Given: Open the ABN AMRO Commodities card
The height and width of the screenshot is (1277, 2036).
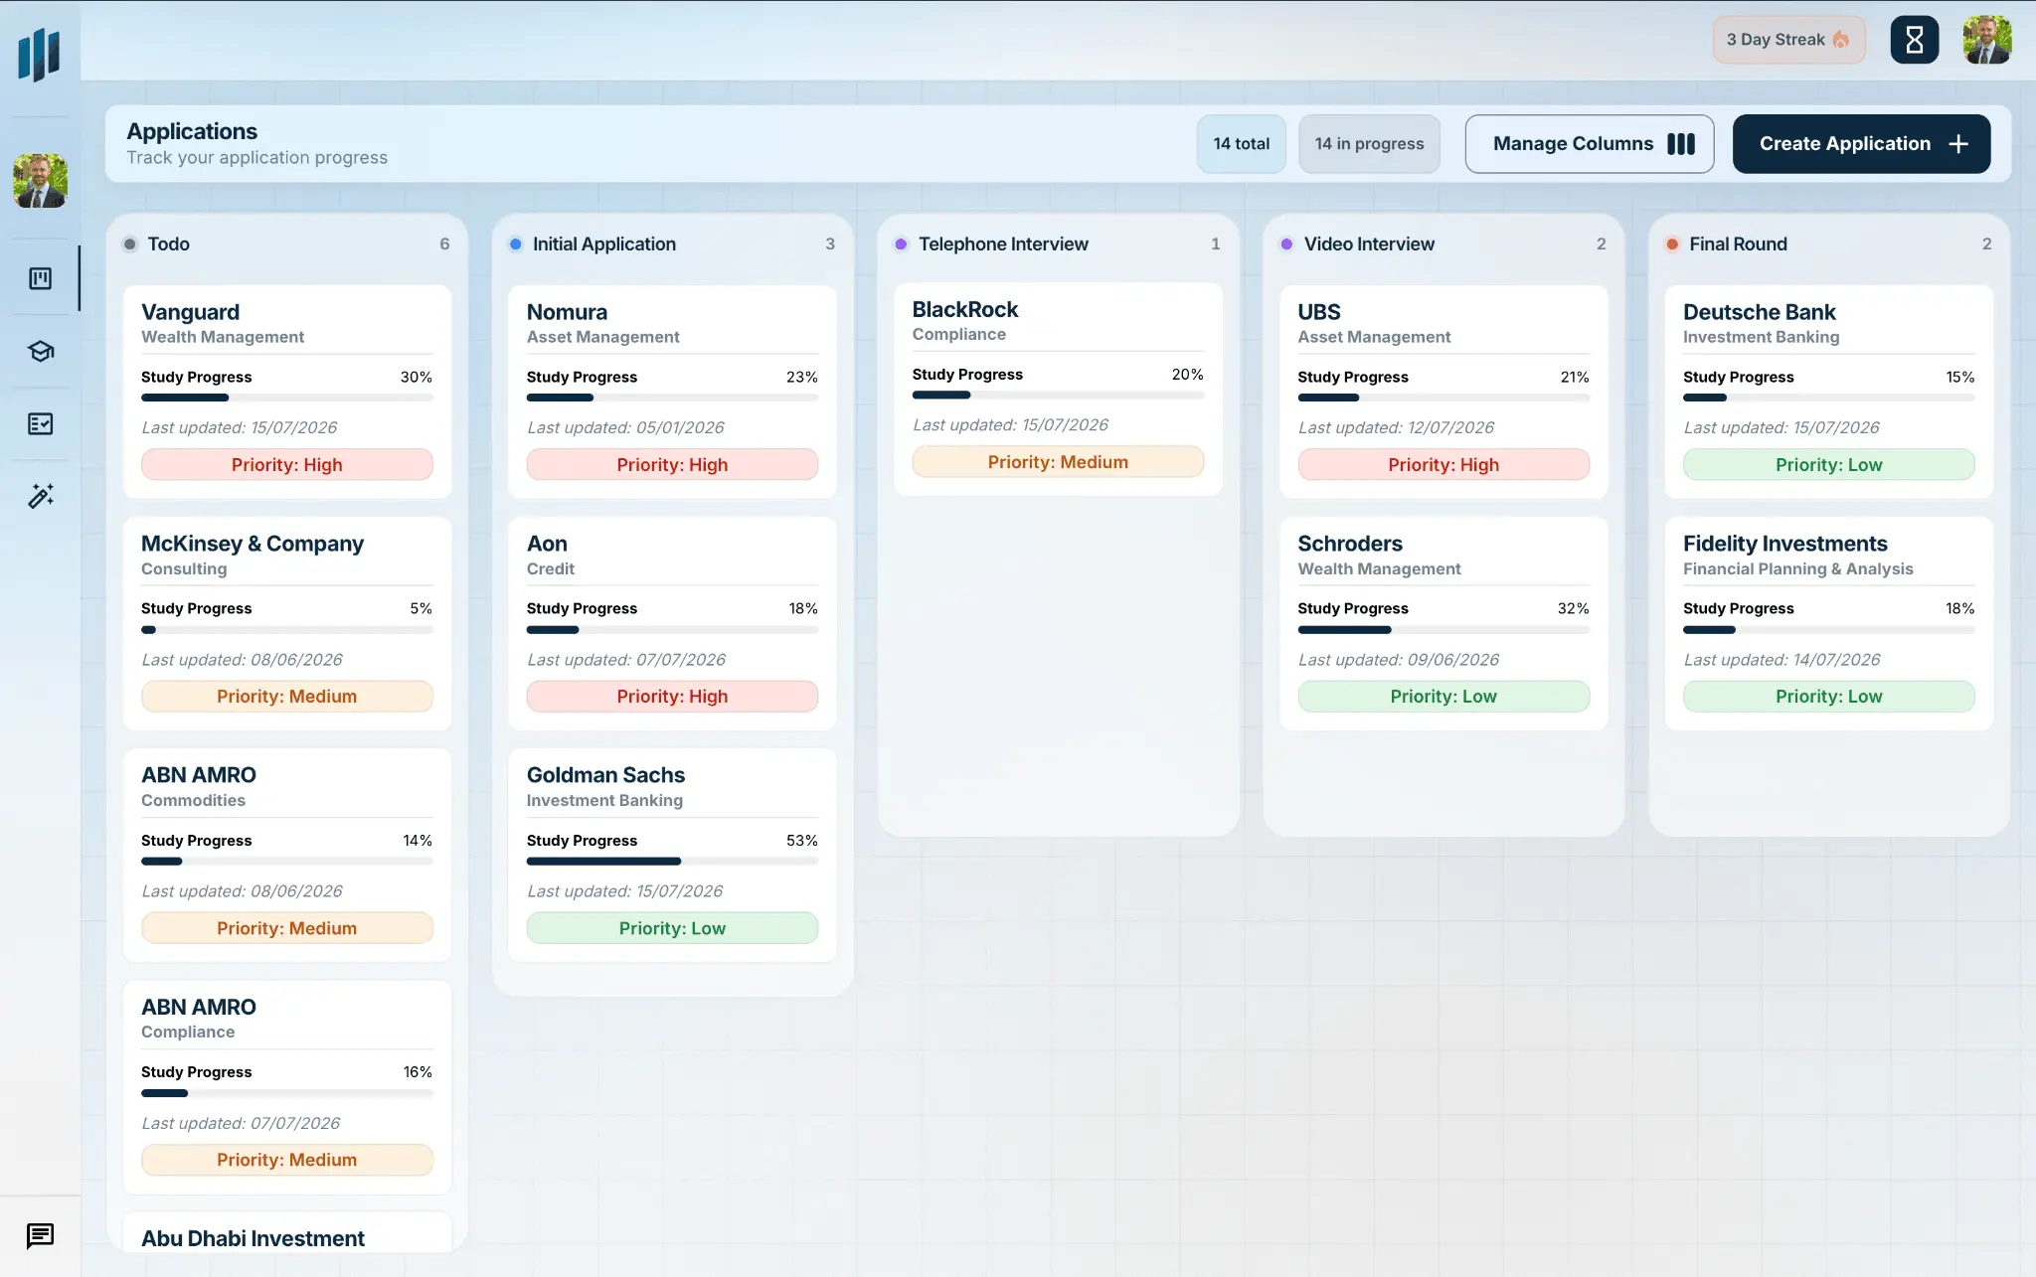Looking at the screenshot, I should [x=286, y=855].
